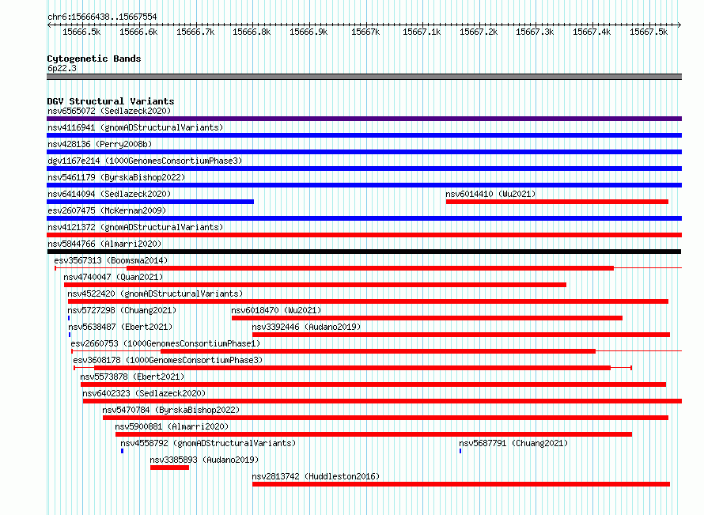
Task: Select the small blue nsv5727298 marker
Action: (x=69, y=318)
